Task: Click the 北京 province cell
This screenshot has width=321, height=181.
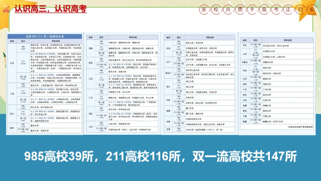Action: [x=12, y=63]
